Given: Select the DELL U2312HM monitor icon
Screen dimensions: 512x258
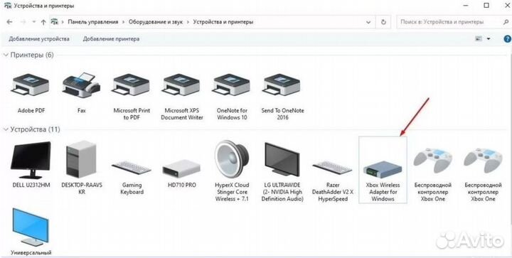Looking at the screenshot, I should click(x=31, y=160).
